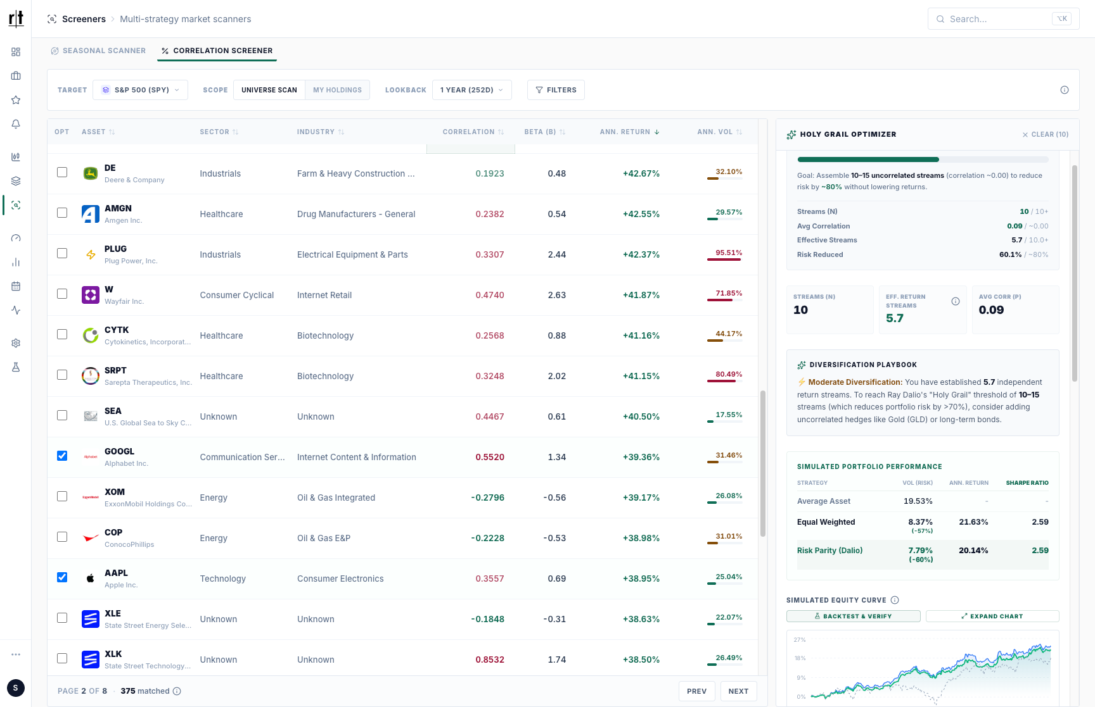
Task: Go to previous page with Prev
Action: [696, 691]
